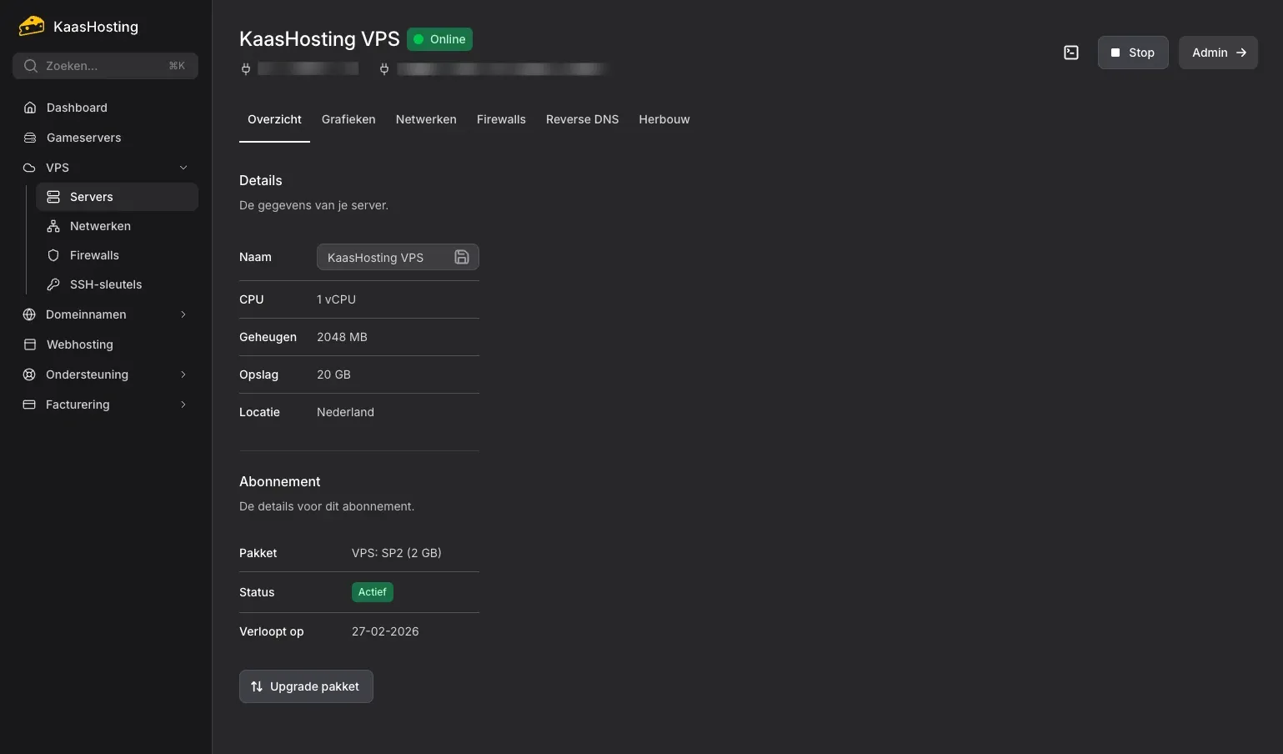Screen dimensions: 1283x754
Task: Expand the Facturering section
Action: tap(183, 405)
